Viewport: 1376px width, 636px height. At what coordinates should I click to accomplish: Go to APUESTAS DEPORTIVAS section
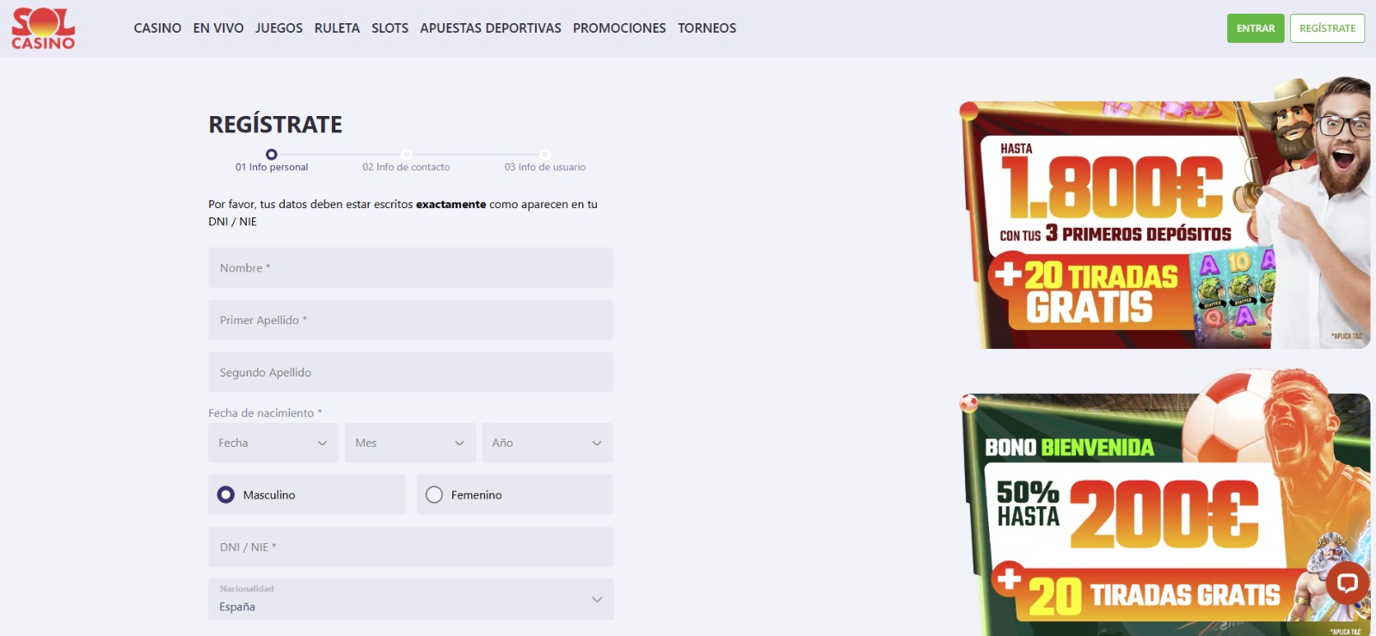[490, 28]
